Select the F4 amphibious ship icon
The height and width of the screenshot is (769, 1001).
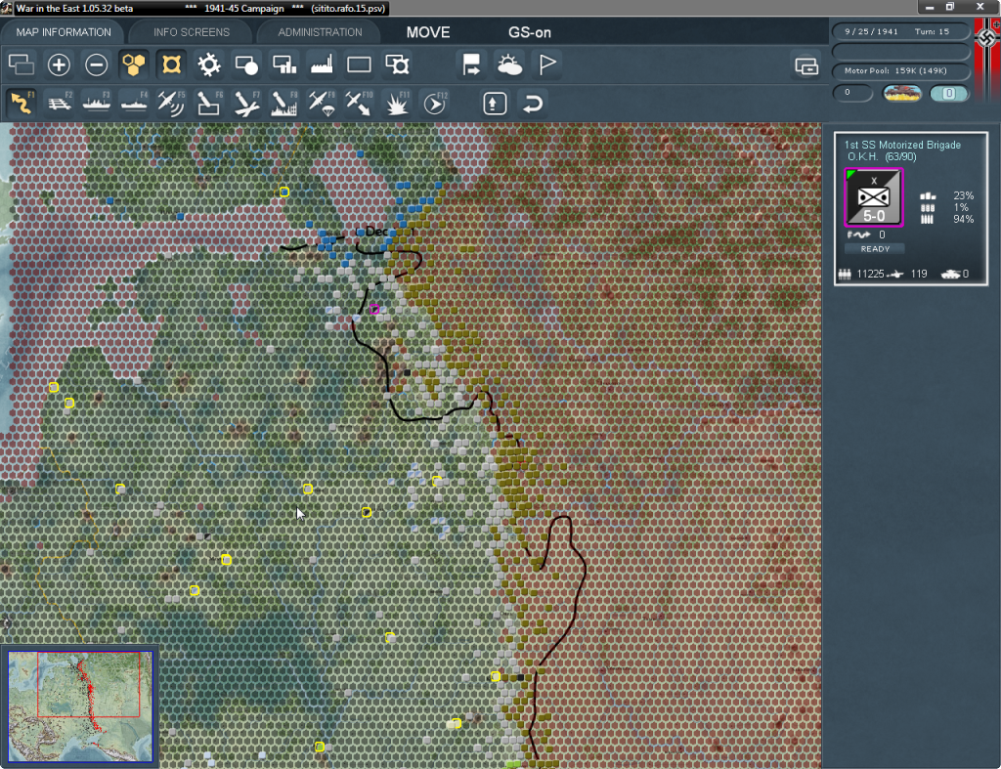pos(133,104)
